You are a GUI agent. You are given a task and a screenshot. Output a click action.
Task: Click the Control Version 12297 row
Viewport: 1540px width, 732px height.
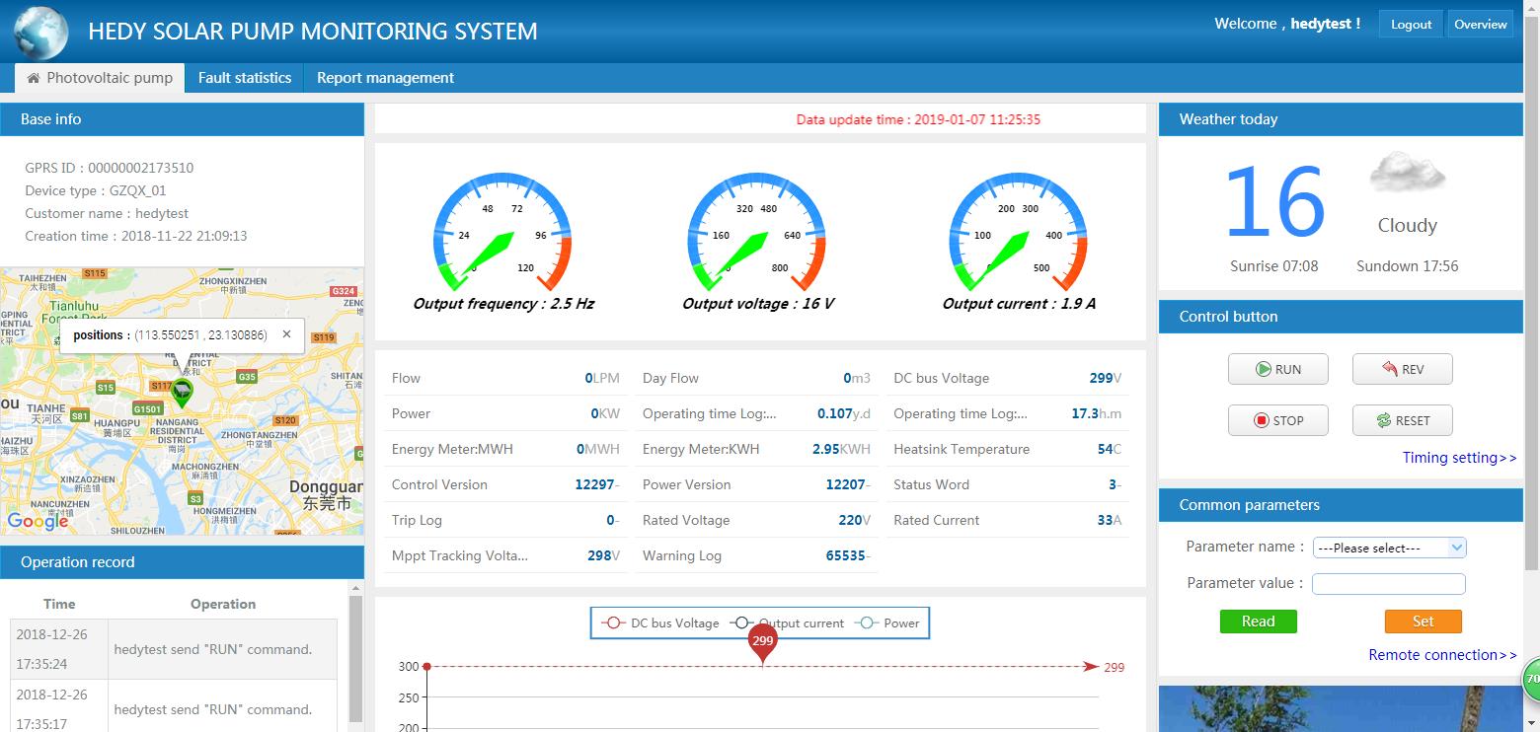click(505, 484)
